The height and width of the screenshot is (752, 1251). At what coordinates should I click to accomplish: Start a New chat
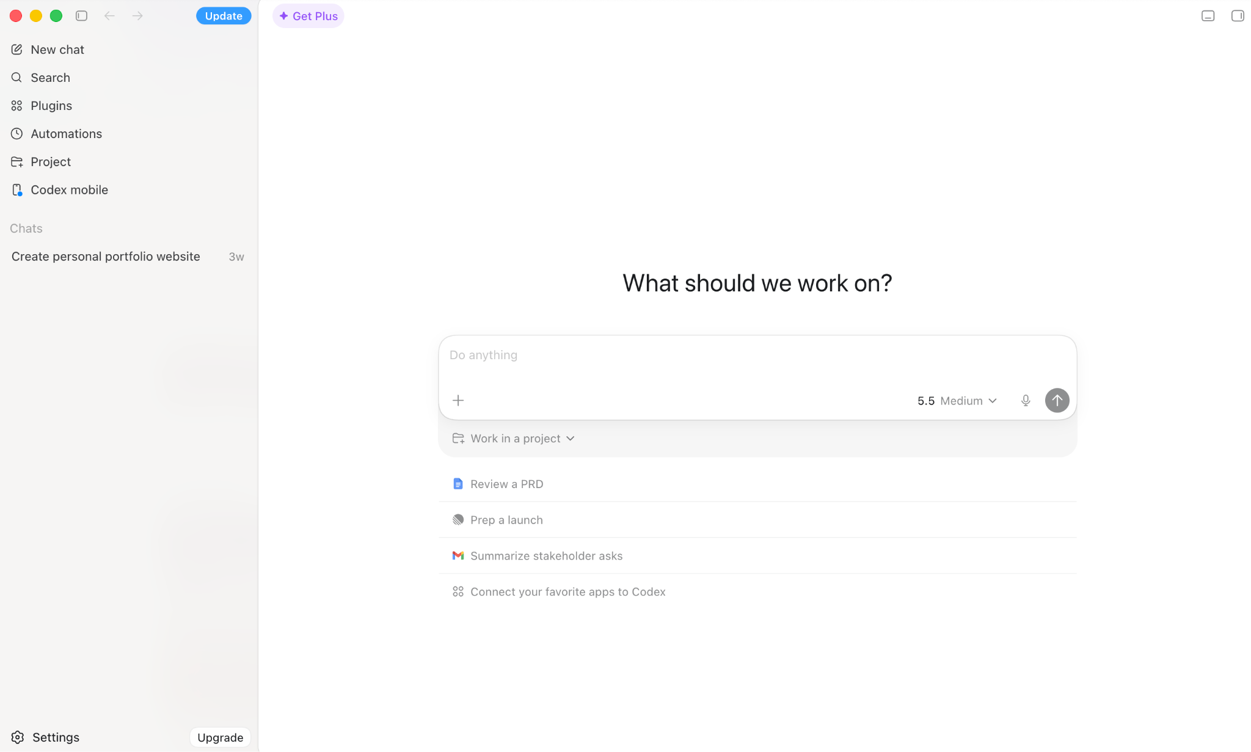point(128,49)
